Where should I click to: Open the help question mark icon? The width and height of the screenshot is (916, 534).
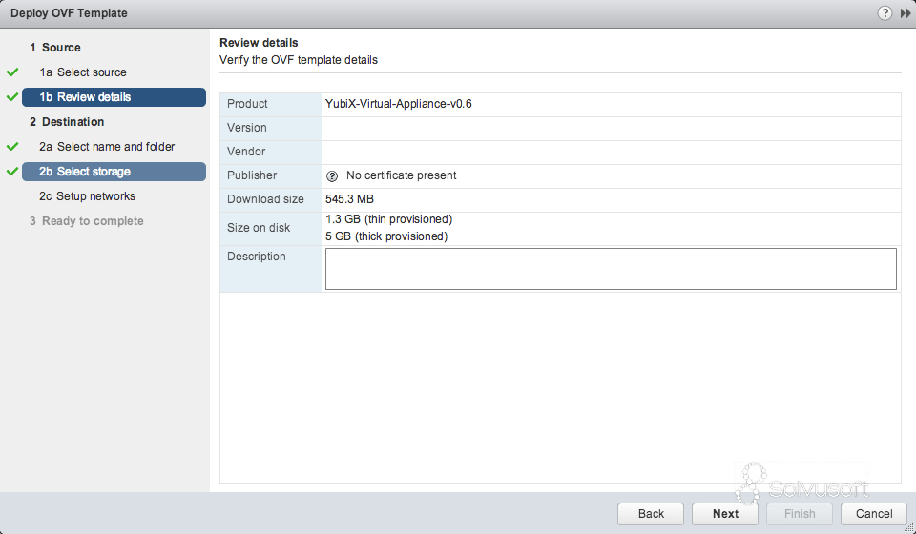tap(885, 12)
